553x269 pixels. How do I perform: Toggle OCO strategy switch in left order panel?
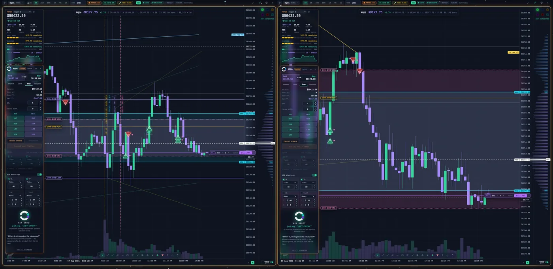click(x=39, y=175)
